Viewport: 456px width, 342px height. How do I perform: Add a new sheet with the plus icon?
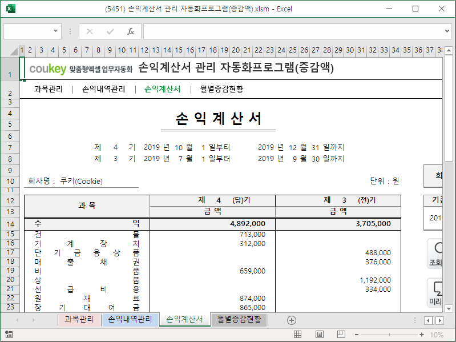292,320
